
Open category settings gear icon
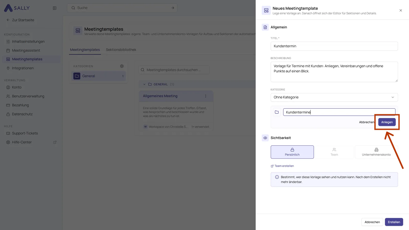tap(122, 66)
